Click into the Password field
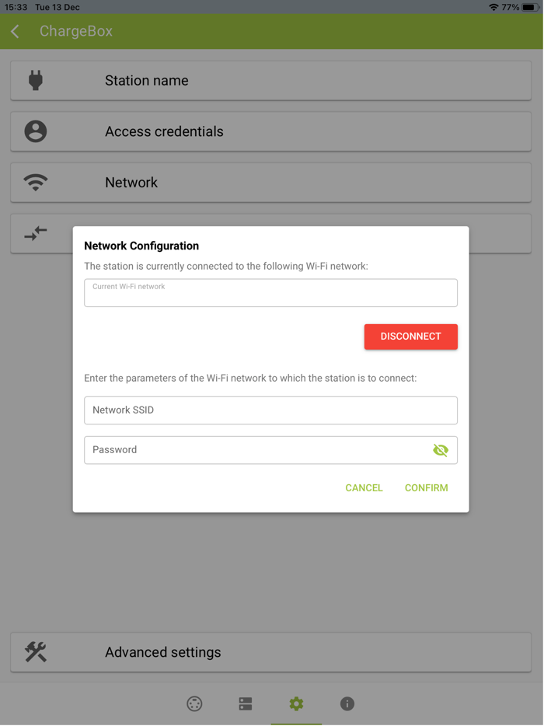544x726 pixels. point(256,450)
